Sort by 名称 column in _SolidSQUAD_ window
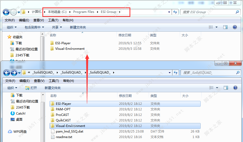 (x=53, y=96)
